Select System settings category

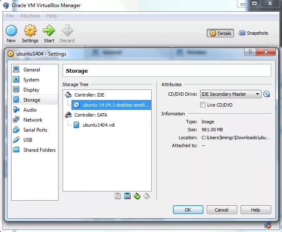(x=35, y=80)
